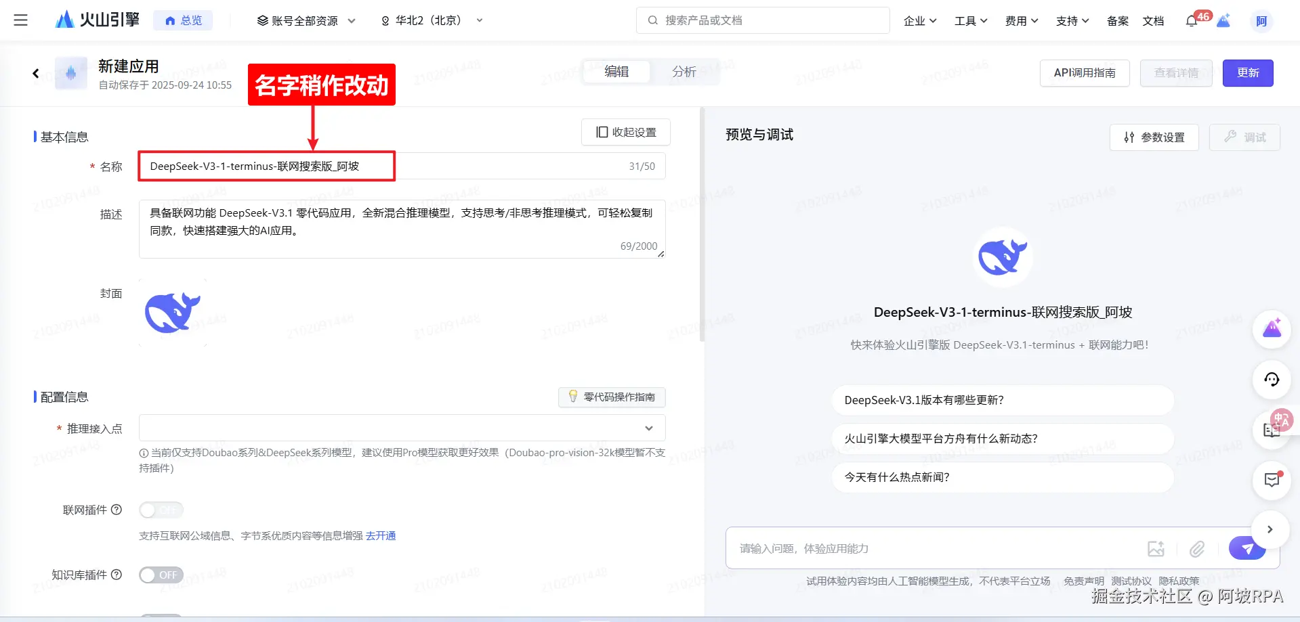
Task: Open the 账号全部资源 dropdown
Action: click(306, 21)
